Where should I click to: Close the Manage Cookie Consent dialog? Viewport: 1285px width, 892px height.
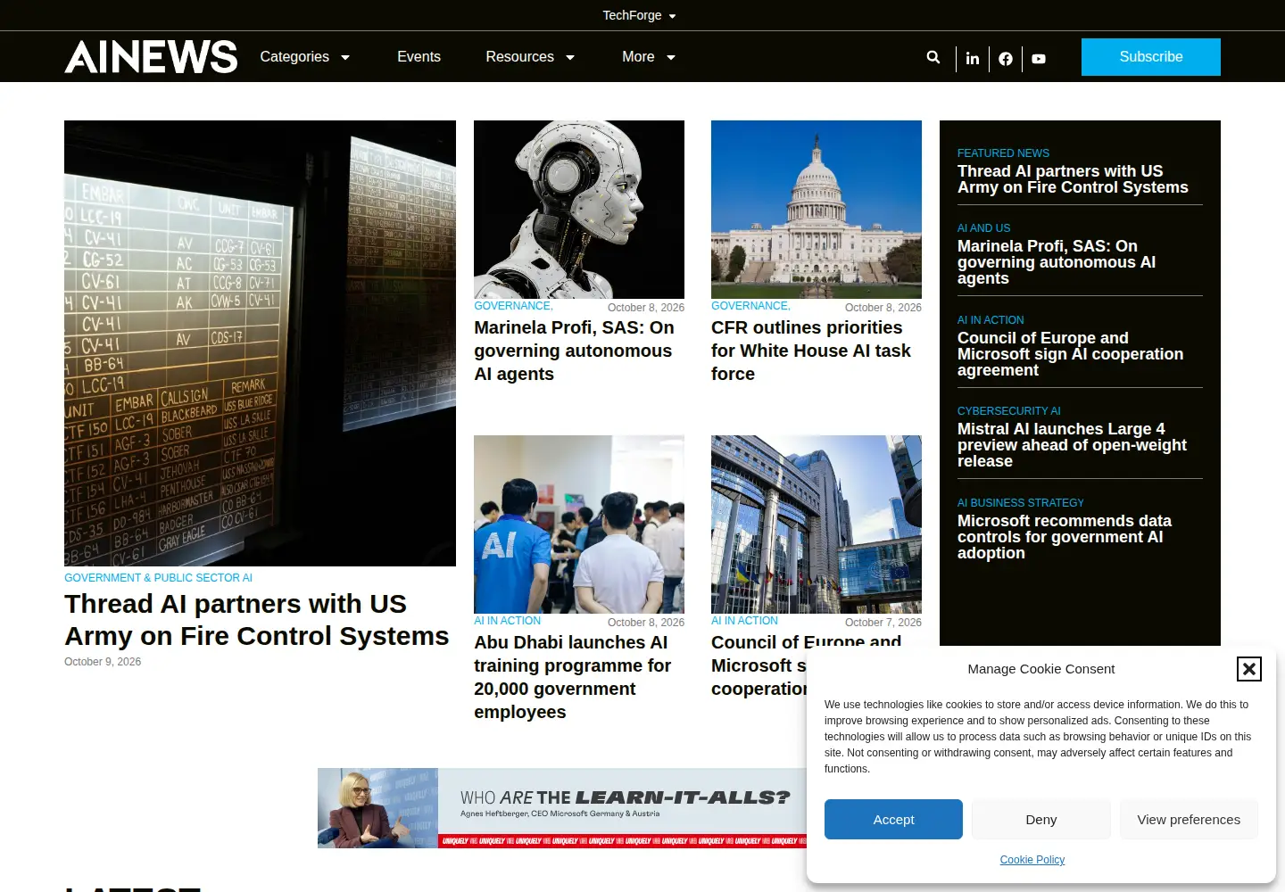1249,669
